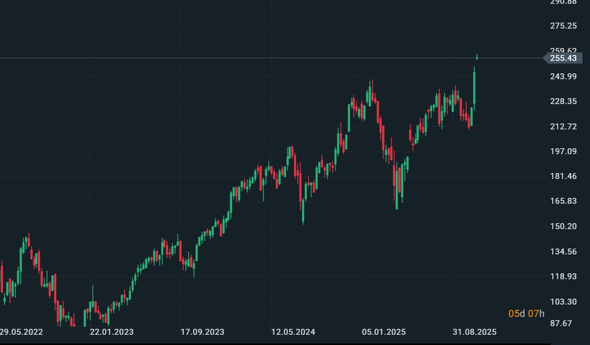The width and height of the screenshot is (590, 345).
Task: Select the 29.05.2022 date label
Action: coord(22,332)
